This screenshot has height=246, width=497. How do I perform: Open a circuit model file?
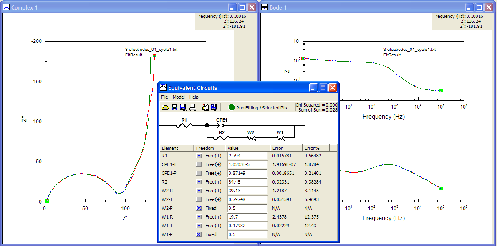[x=165, y=107]
